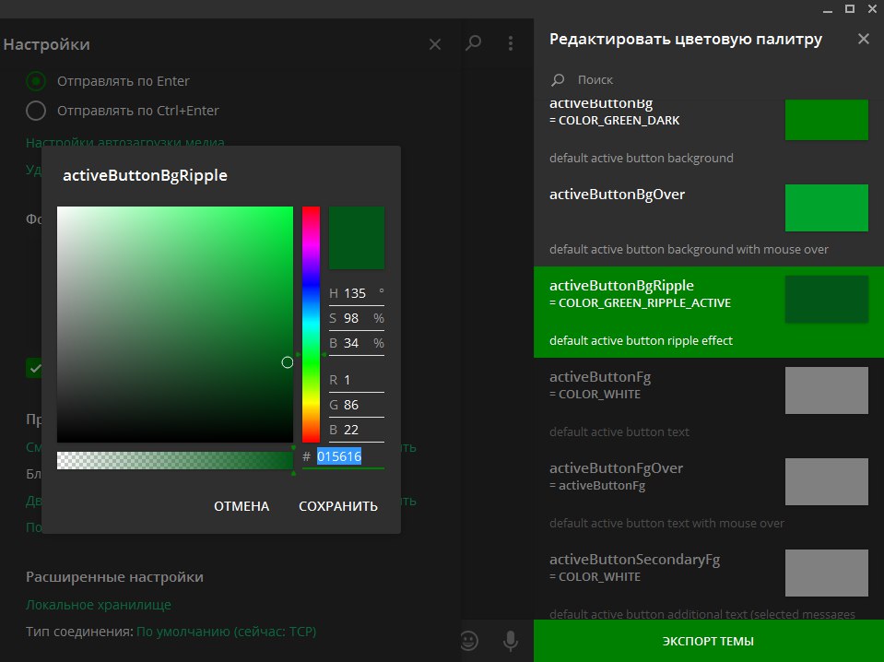
Task: Click the Редактировать цветовую палитру title
Action: pyautogui.click(x=686, y=40)
